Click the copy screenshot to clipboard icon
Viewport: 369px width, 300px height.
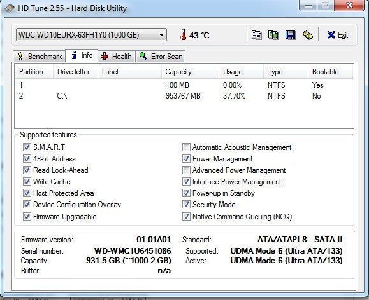pos(273,35)
